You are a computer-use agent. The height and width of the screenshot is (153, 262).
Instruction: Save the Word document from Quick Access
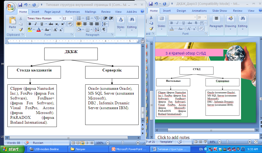tap(20, 5)
